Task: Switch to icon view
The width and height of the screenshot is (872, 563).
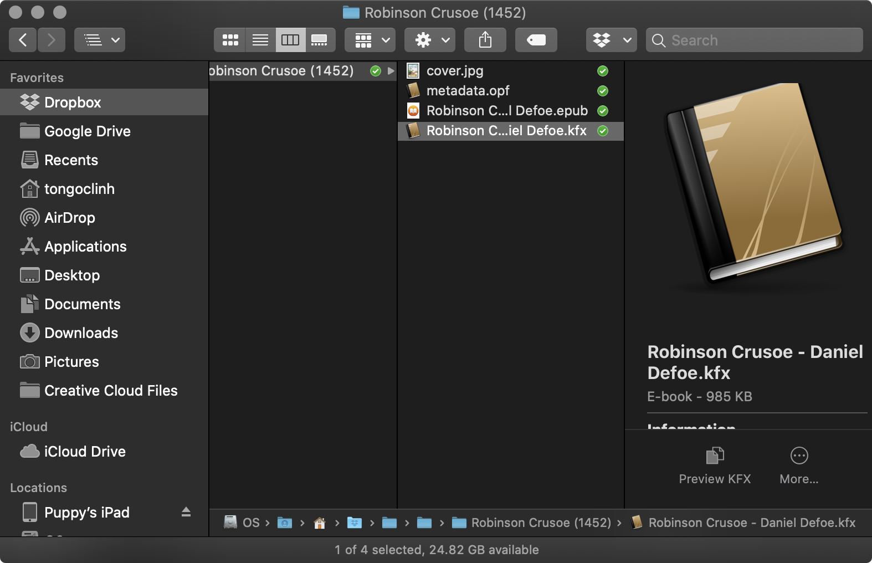Action: [x=230, y=40]
